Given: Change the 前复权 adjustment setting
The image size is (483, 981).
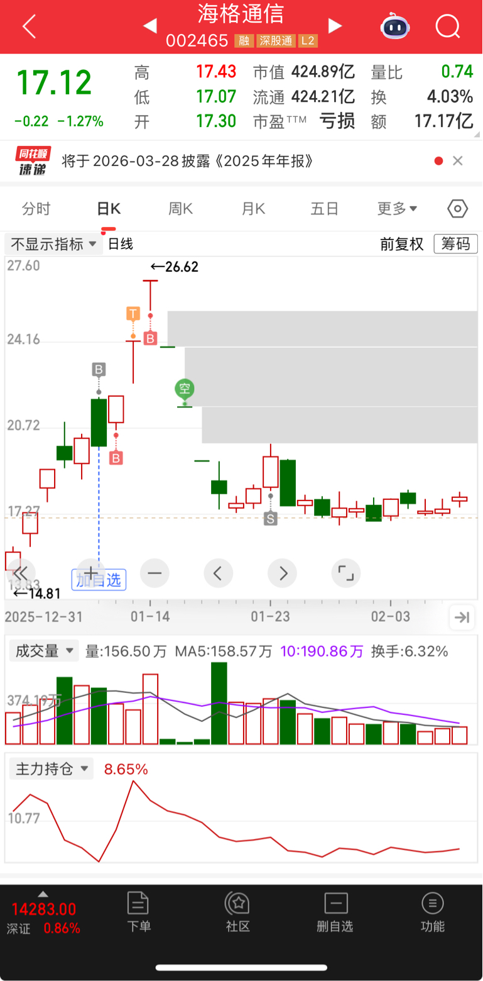Looking at the screenshot, I should tap(402, 244).
